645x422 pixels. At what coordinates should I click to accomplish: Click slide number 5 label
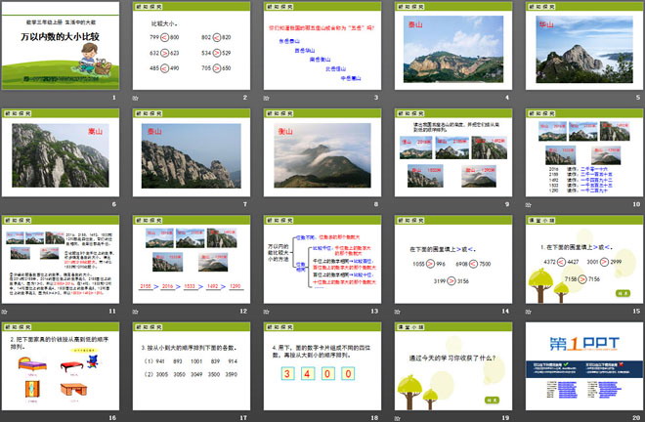638,98
